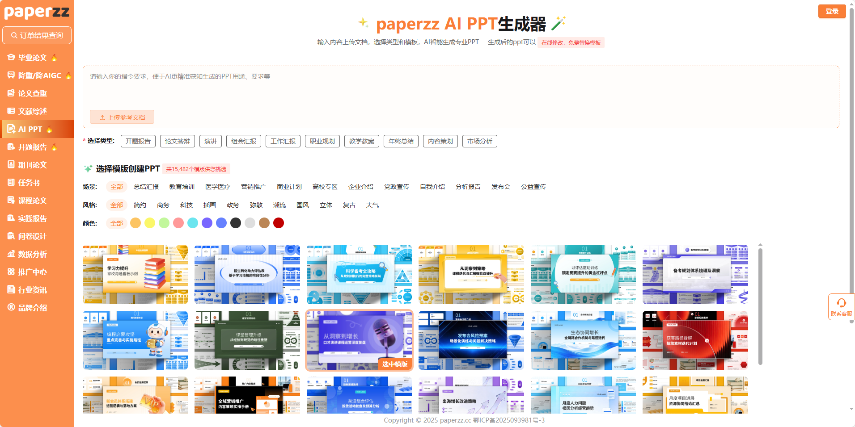Open 联系客服 headset support widget
This screenshot has height=427, width=855.
[x=841, y=306]
